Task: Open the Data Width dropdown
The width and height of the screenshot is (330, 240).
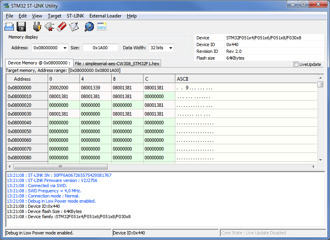Action: (x=171, y=48)
